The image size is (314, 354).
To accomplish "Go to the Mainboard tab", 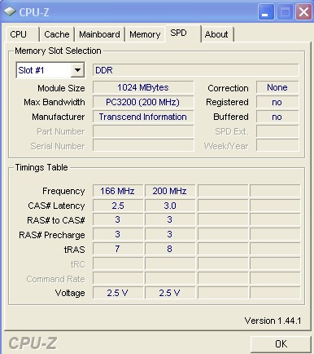I will coord(99,34).
